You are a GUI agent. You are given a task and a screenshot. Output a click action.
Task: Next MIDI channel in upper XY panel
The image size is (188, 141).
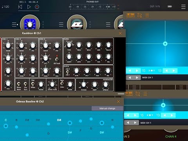coord(137,78)
